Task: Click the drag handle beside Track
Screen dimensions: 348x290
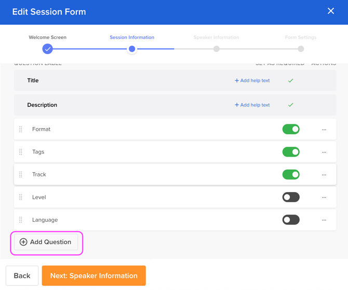Action: (21, 174)
